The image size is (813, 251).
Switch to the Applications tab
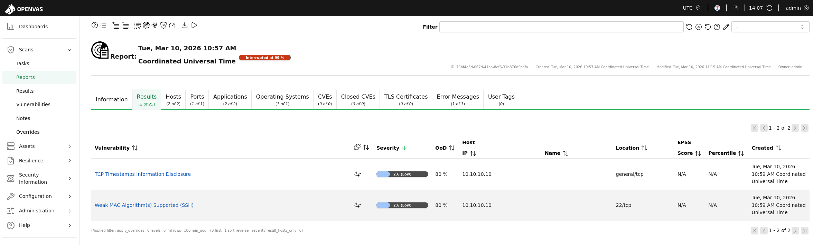[x=230, y=99]
